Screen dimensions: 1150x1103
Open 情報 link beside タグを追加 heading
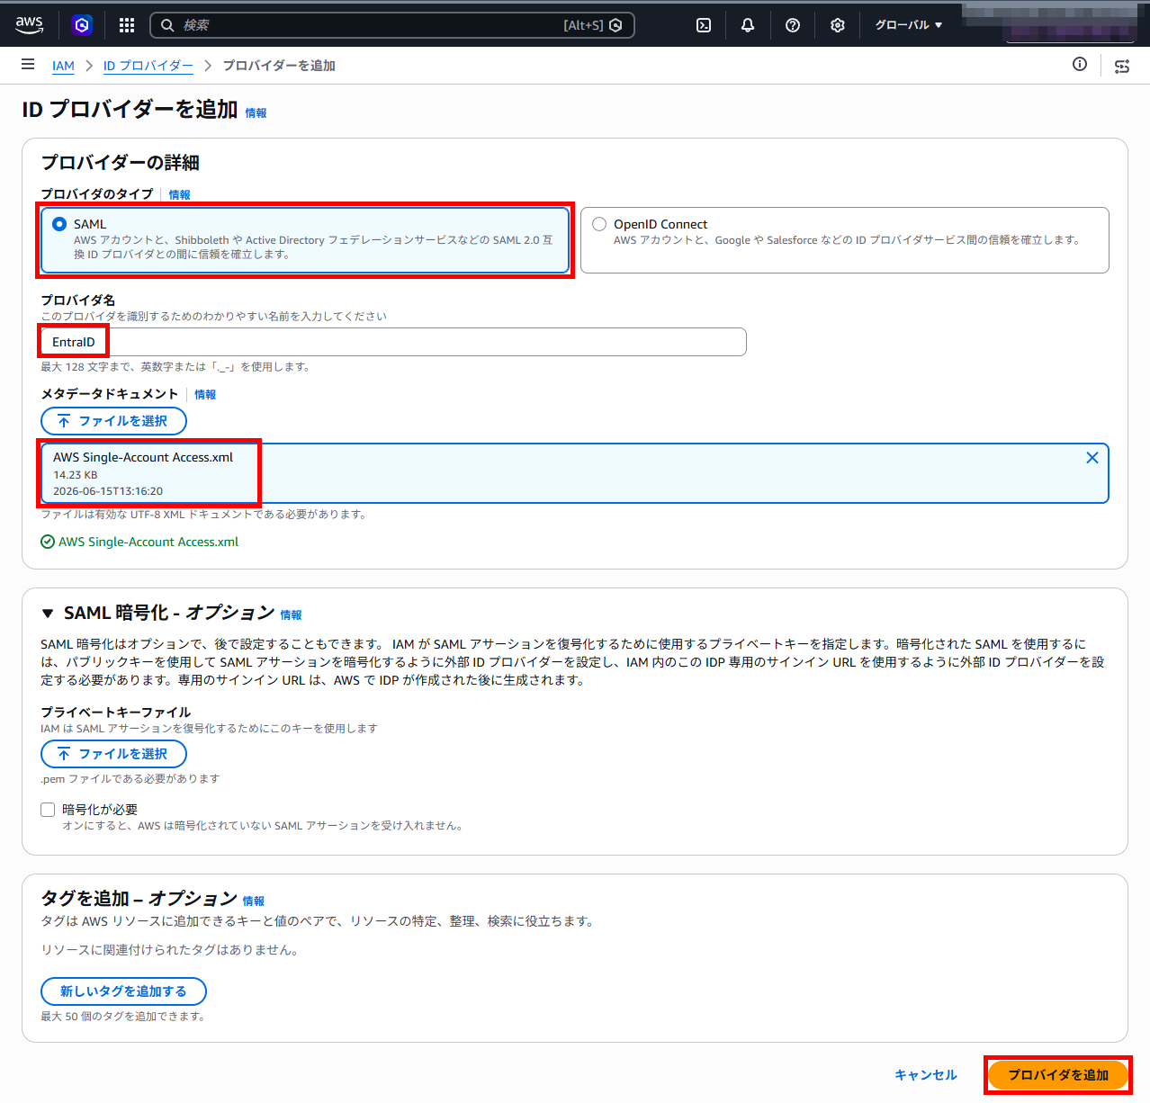point(254,901)
